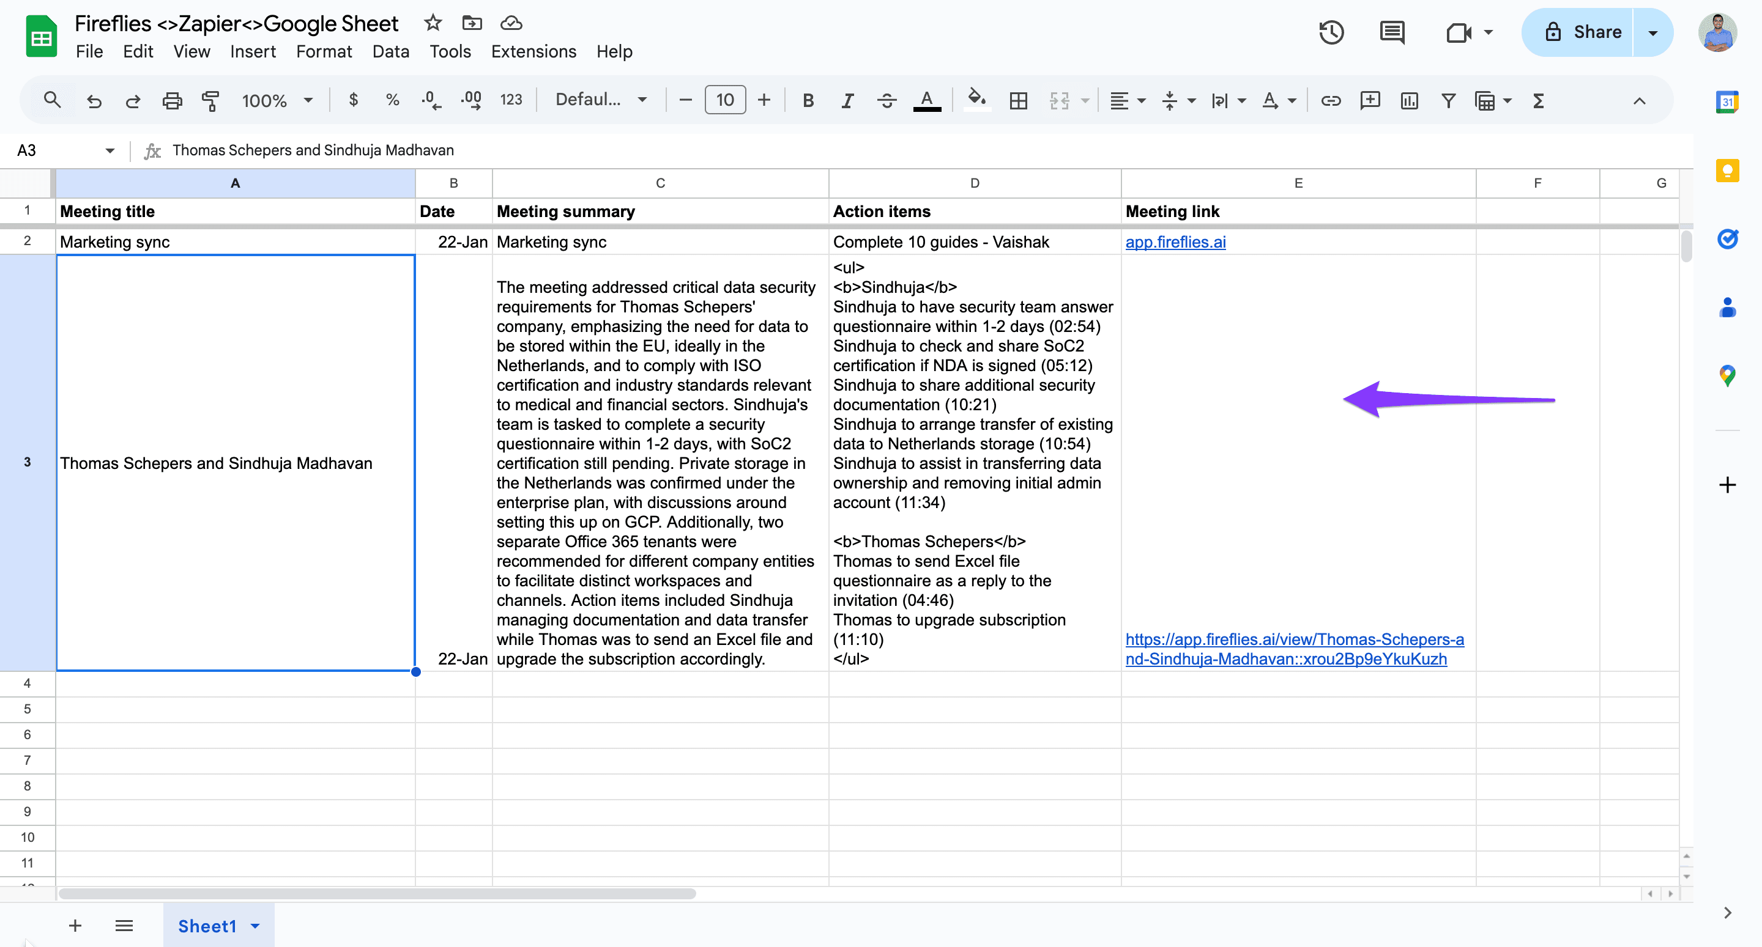Open the Share options dropdown arrow
1762x947 pixels.
tap(1652, 32)
